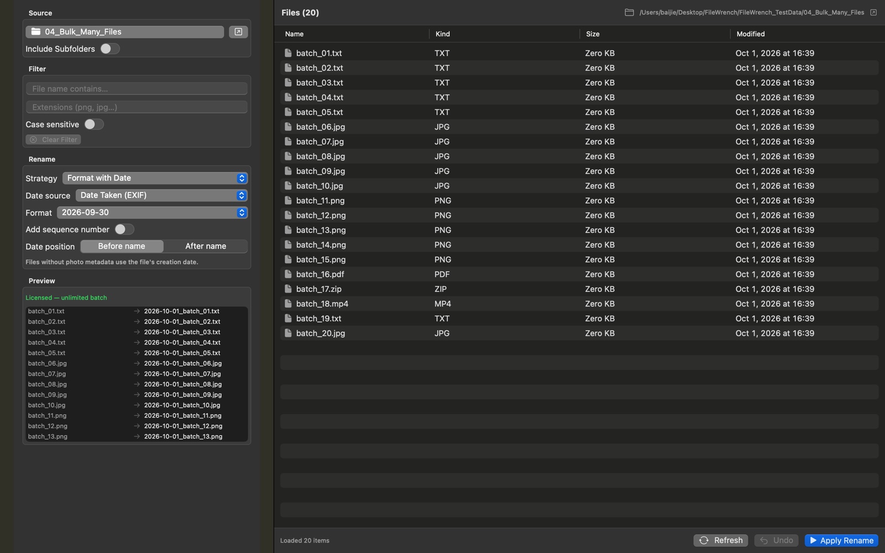Select the batch_03.txt row

point(579,82)
